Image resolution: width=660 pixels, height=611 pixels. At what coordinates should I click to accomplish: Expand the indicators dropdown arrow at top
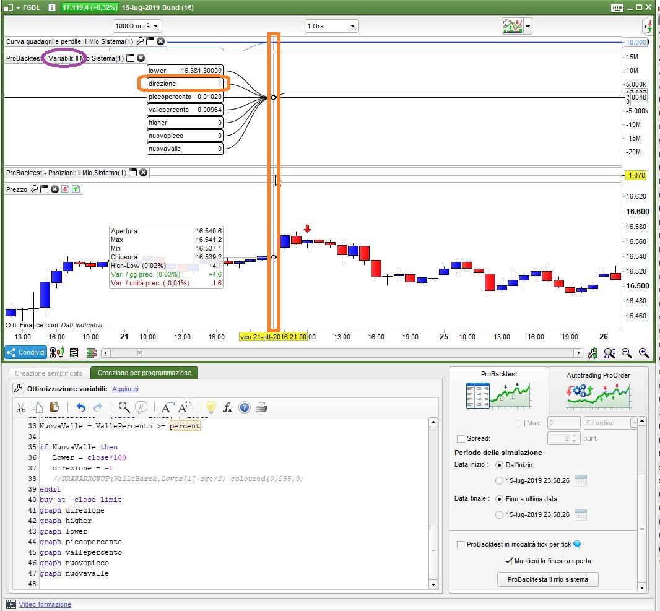(528, 27)
